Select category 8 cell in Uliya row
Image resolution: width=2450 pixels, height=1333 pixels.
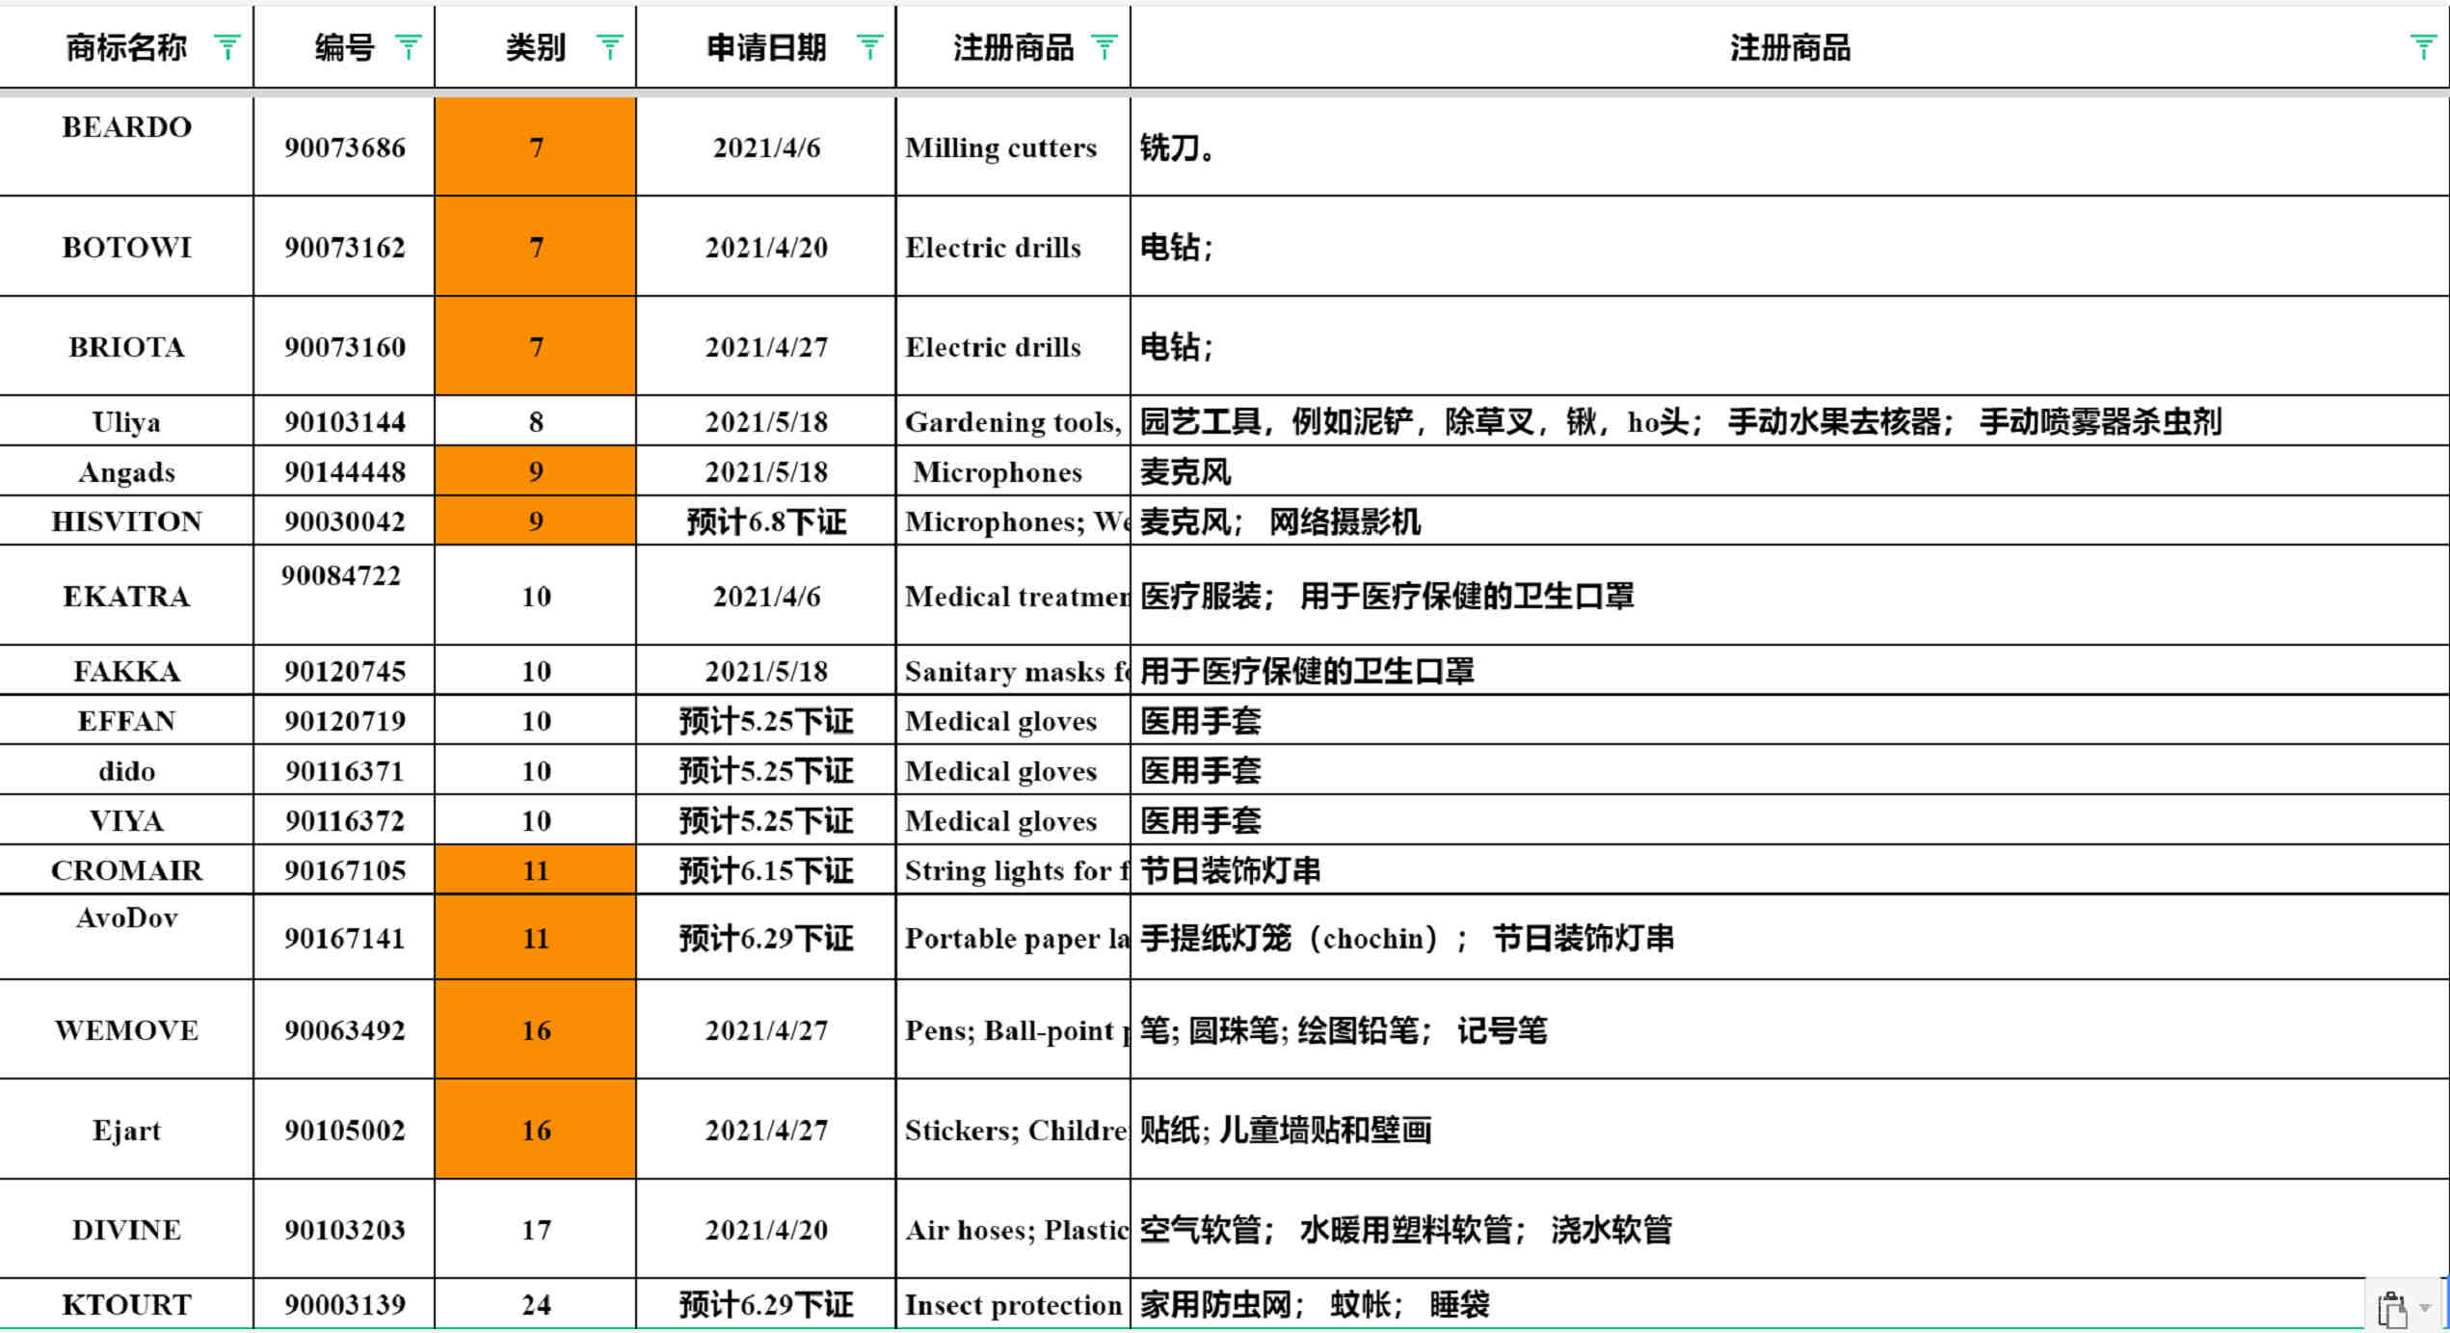tap(536, 421)
